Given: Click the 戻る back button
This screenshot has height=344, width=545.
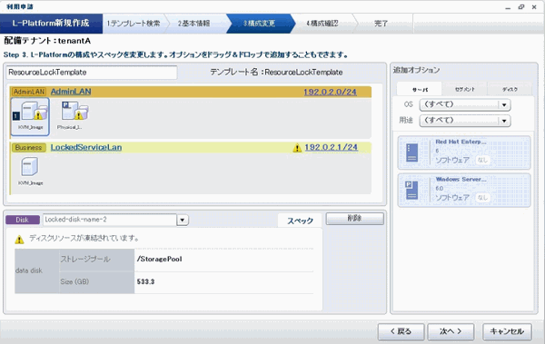Looking at the screenshot, I should point(401,331).
